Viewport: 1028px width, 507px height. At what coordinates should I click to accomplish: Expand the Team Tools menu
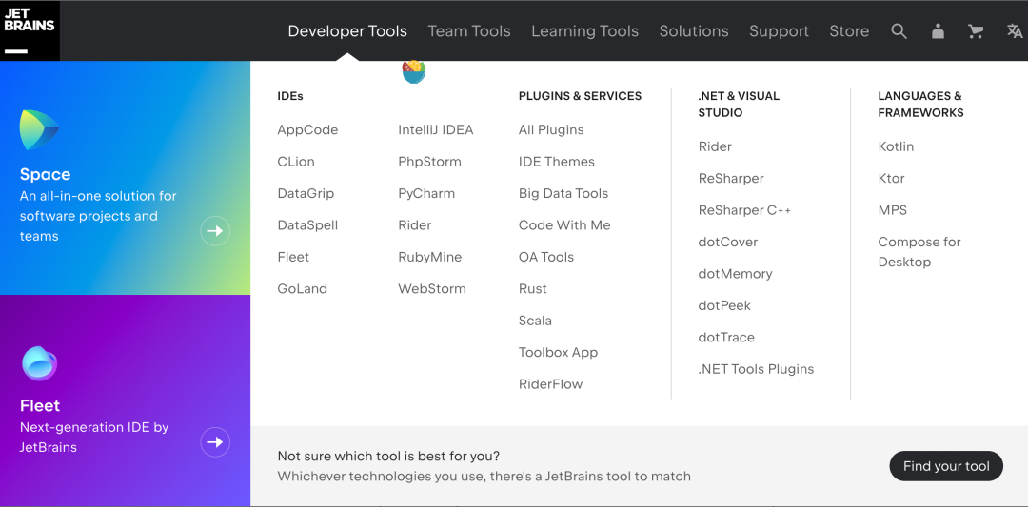tap(469, 31)
